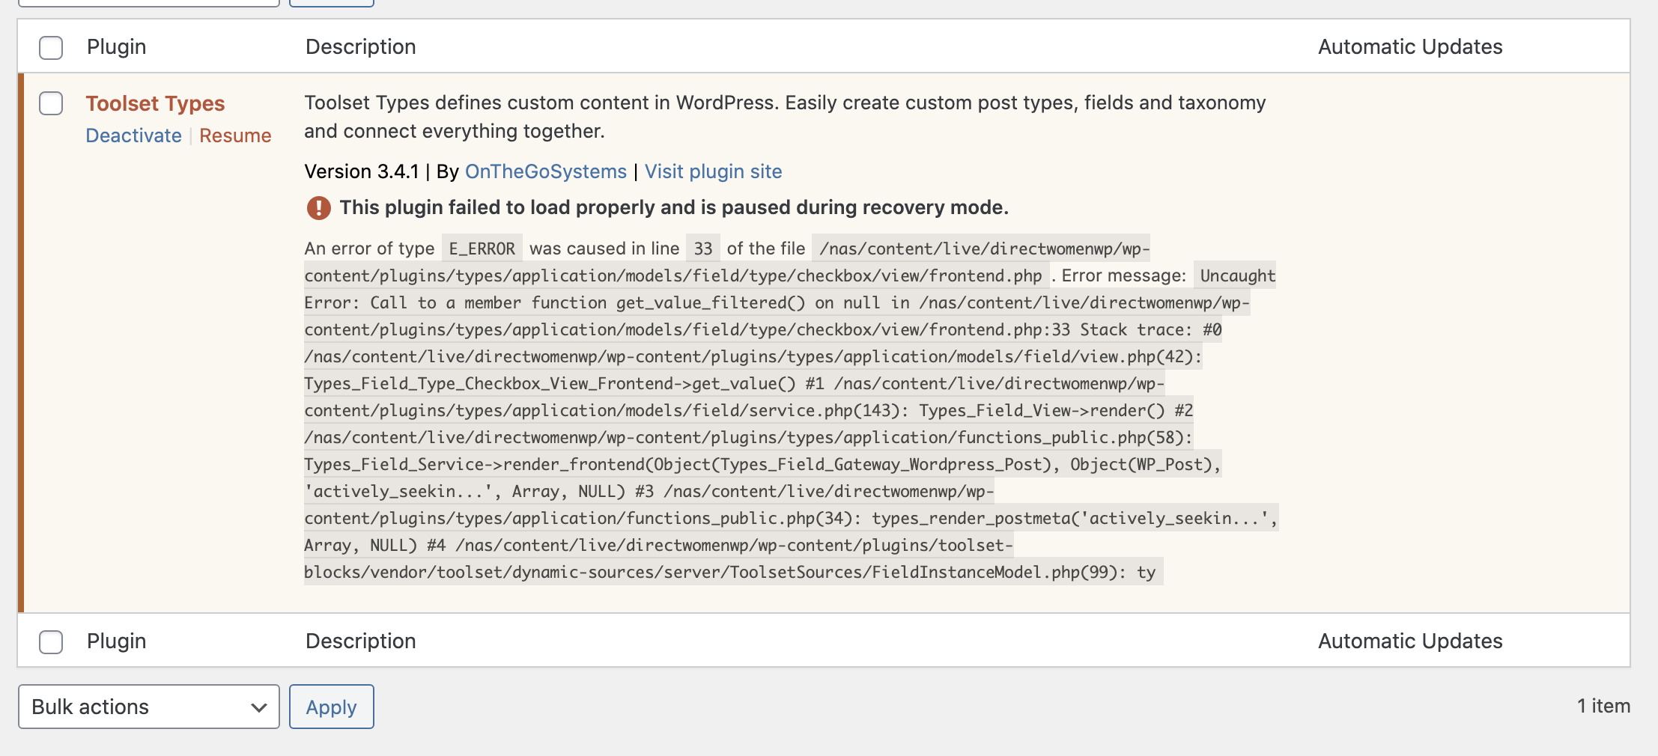Click the Plugin column label in footer
Image resolution: width=1658 pixels, height=756 pixels.
point(116,641)
